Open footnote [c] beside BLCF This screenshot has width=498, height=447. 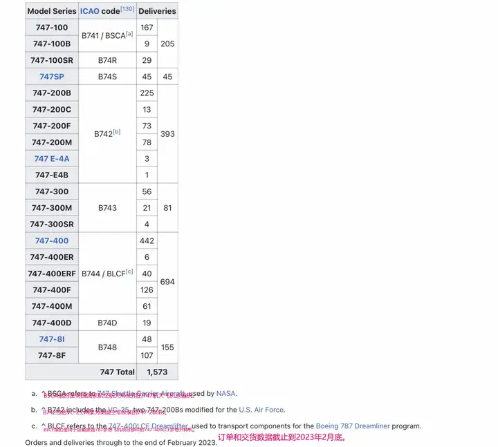[x=129, y=272]
